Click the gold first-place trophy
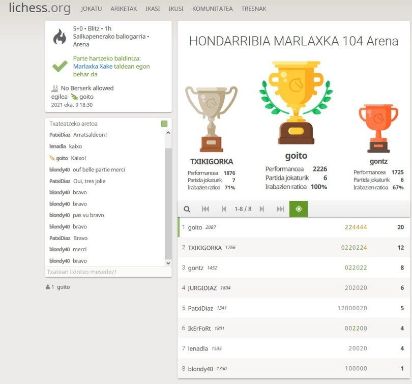 tap(296, 102)
